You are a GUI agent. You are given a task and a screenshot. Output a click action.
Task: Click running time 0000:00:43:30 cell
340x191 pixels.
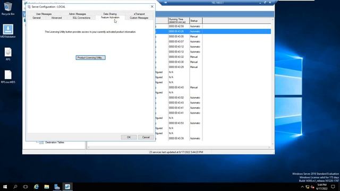pos(176,62)
